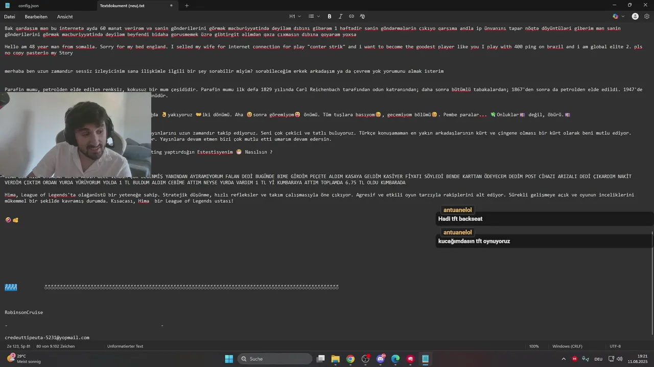The height and width of the screenshot is (367, 654).
Task: Select the Textdokument (neu).txt tab
Action: pos(122,6)
